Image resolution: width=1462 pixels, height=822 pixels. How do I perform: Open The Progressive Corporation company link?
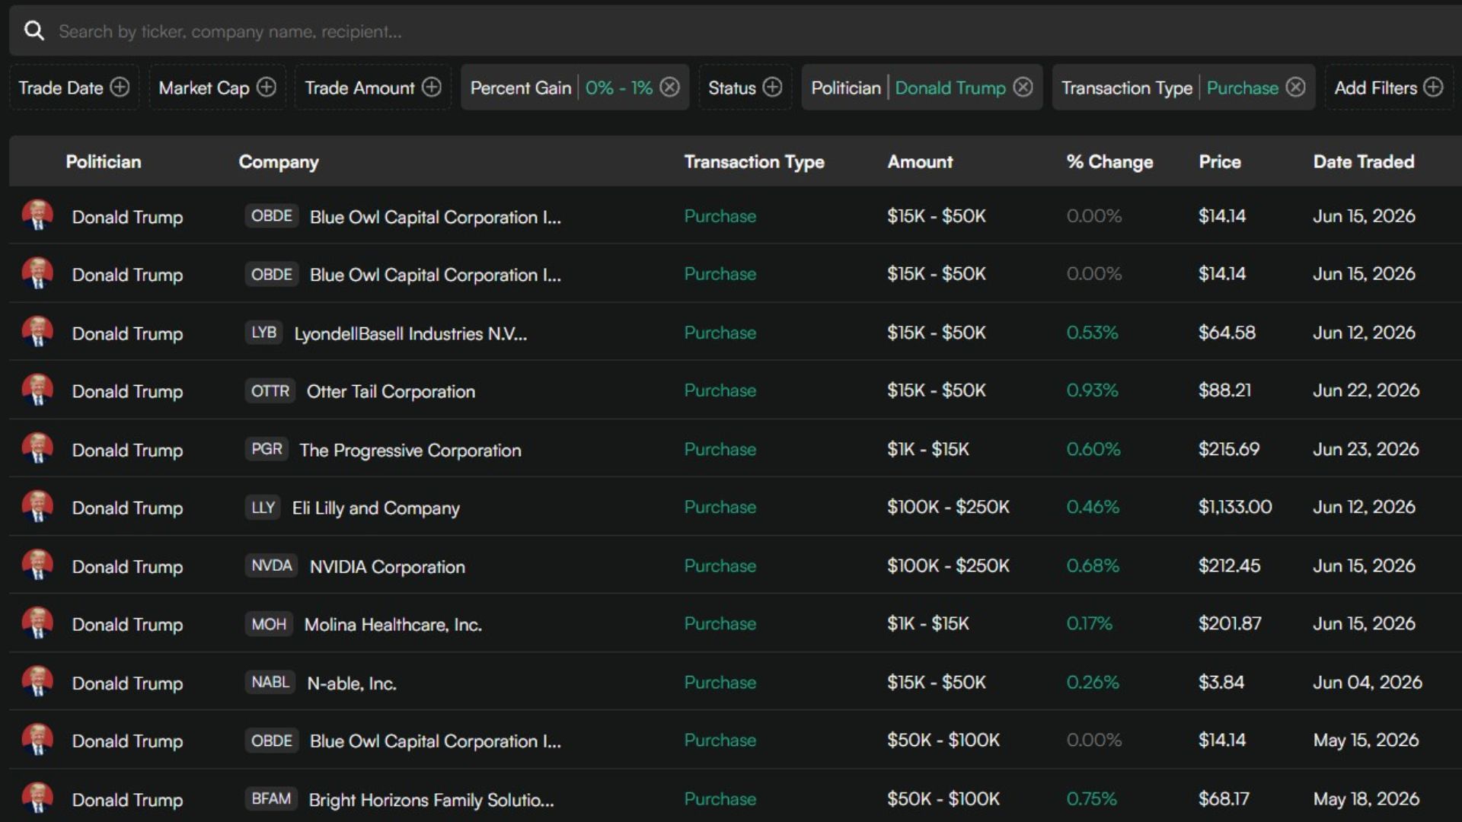click(x=410, y=450)
